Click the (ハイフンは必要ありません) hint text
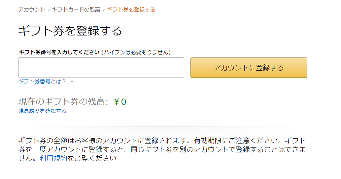 pyautogui.click(x=136, y=52)
